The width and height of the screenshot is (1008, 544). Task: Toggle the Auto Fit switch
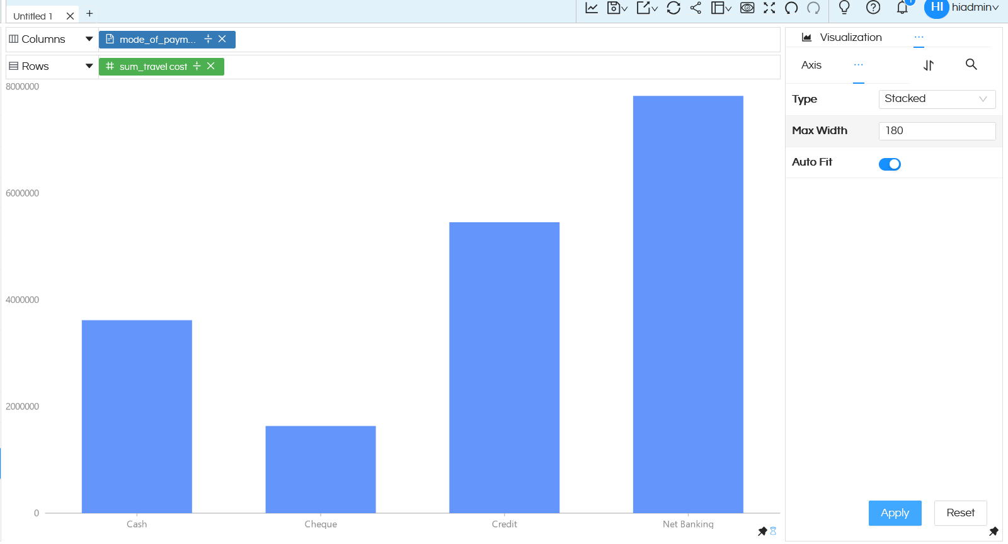pyautogui.click(x=890, y=164)
